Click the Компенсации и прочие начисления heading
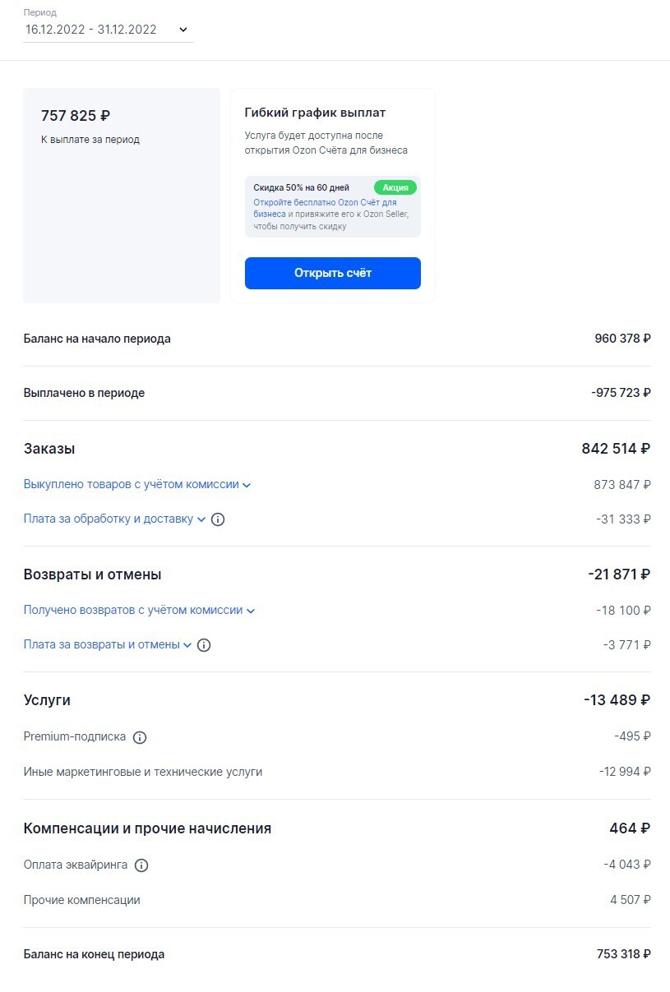The height and width of the screenshot is (992, 670). click(x=147, y=828)
